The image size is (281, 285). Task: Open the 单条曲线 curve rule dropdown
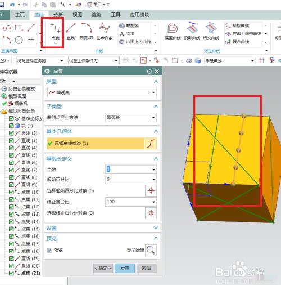(230, 61)
